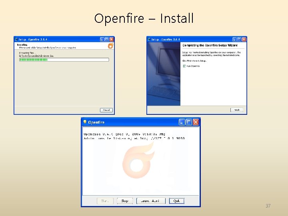This screenshot has height=216, width=288.
Task: Click the Openfire 3.6.4 log line
Action: (x=124, y=134)
